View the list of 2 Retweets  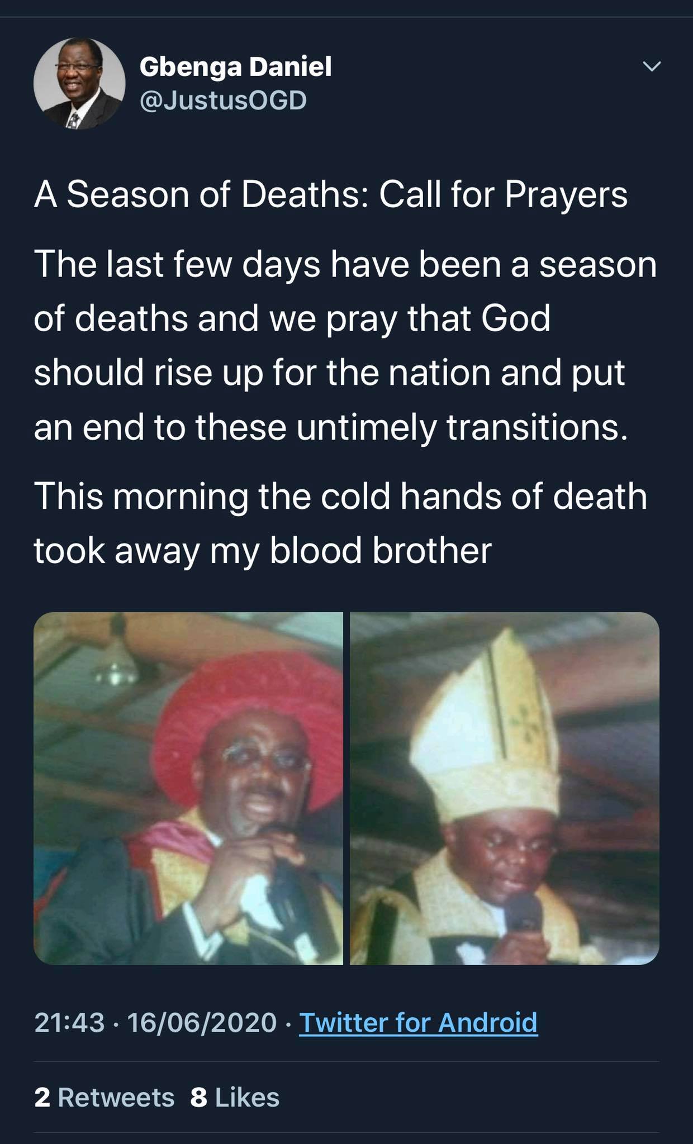point(105,1097)
